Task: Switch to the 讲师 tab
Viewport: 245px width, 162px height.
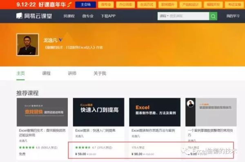Action: point(72,73)
